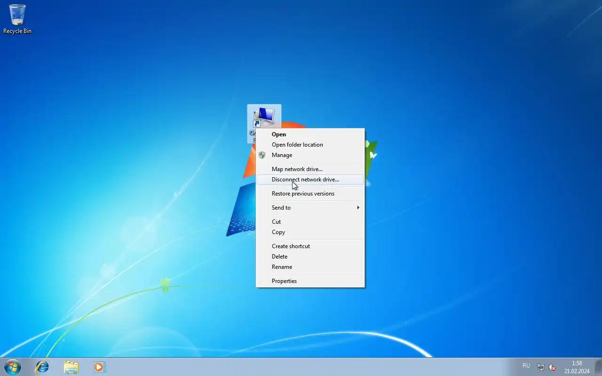Select Open folder location
Viewport: 602px width, 376px height.
[x=310, y=145]
